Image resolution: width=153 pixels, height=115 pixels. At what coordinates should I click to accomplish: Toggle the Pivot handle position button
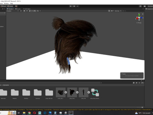3,6
